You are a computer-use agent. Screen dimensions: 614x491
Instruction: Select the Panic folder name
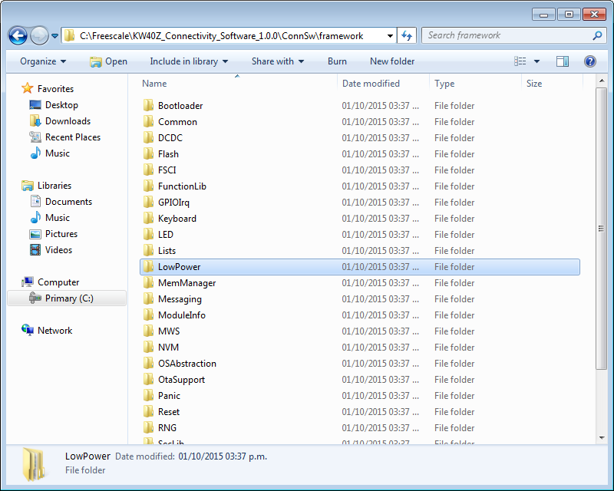click(169, 395)
